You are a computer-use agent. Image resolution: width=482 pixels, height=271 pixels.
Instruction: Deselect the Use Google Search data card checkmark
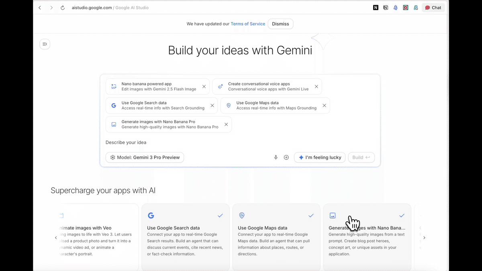[x=220, y=216]
